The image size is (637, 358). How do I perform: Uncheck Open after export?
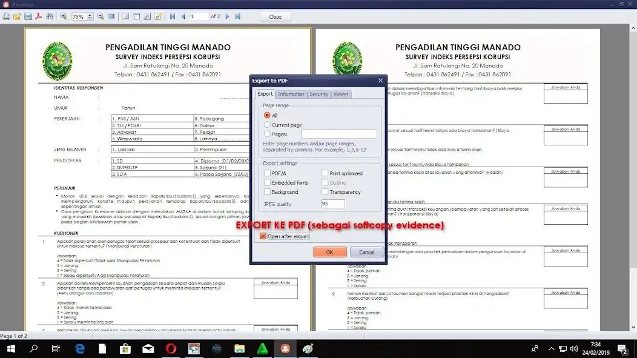(263, 235)
